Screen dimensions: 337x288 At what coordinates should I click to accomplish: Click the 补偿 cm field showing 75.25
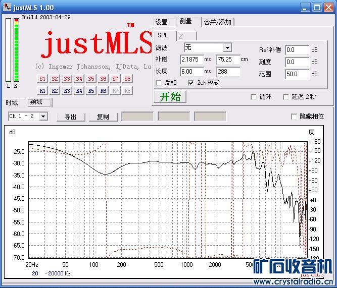[x=228, y=60]
